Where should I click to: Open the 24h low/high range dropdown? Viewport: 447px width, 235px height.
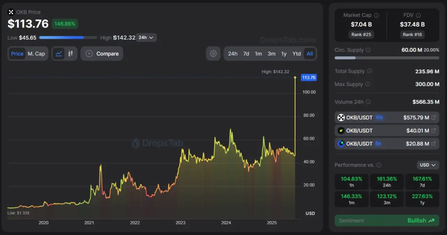(x=146, y=37)
